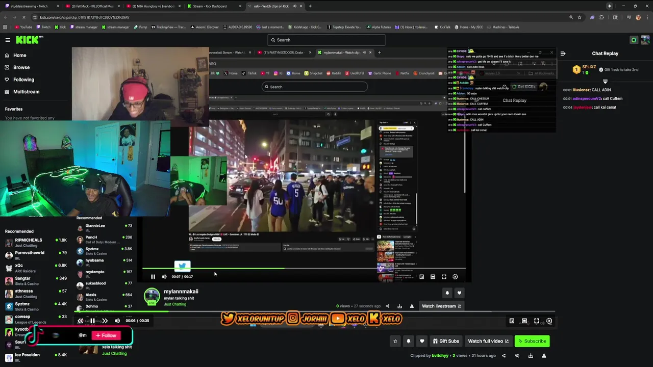Open Parmvsthewrld recommended channel
Viewport: 653px width, 367px height.
tap(36, 255)
